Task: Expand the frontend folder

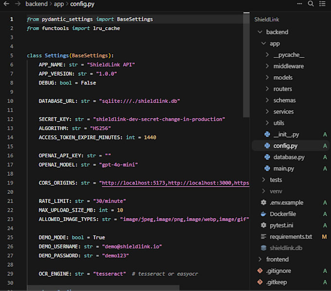Action: pyautogui.click(x=260, y=259)
